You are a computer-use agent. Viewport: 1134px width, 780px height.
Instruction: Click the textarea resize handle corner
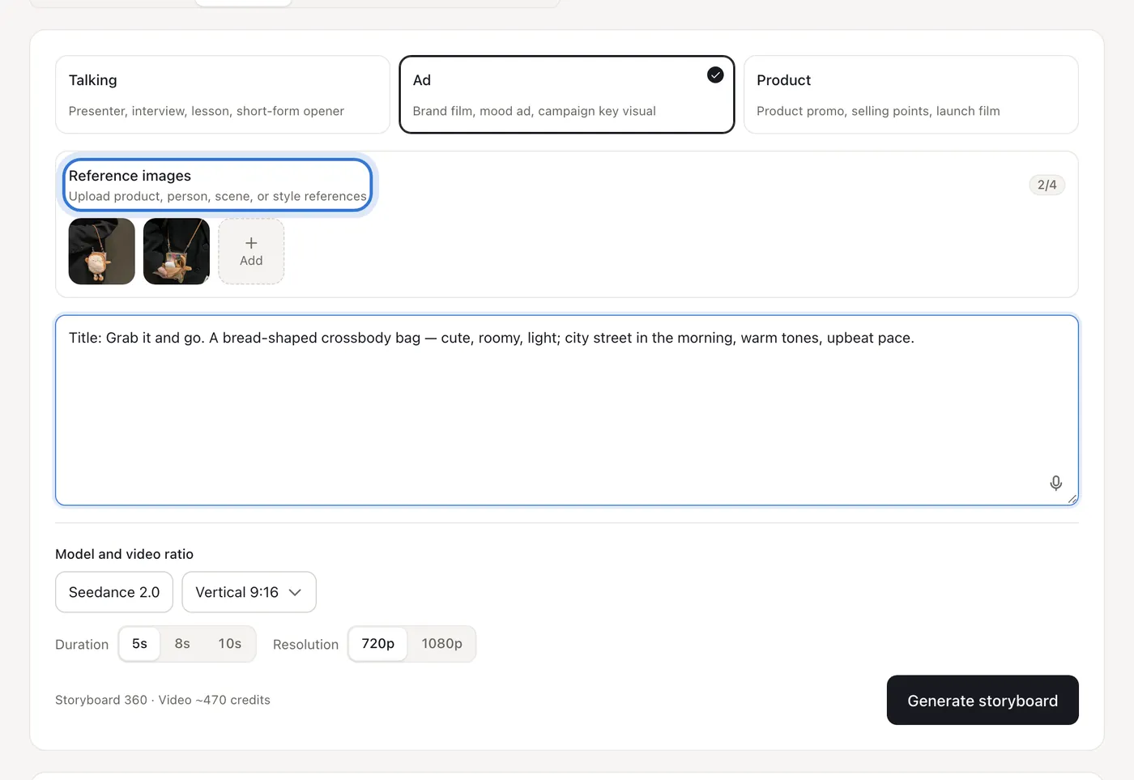pyautogui.click(x=1072, y=500)
